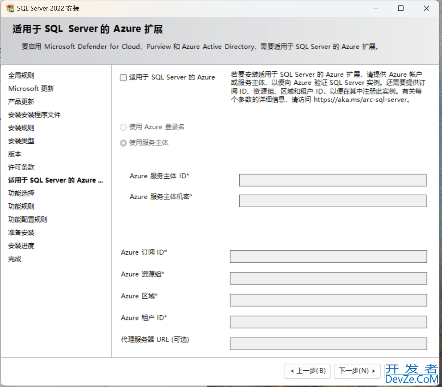Select the 功能选择 step in sidebar
The image size is (442, 387).
(21, 193)
